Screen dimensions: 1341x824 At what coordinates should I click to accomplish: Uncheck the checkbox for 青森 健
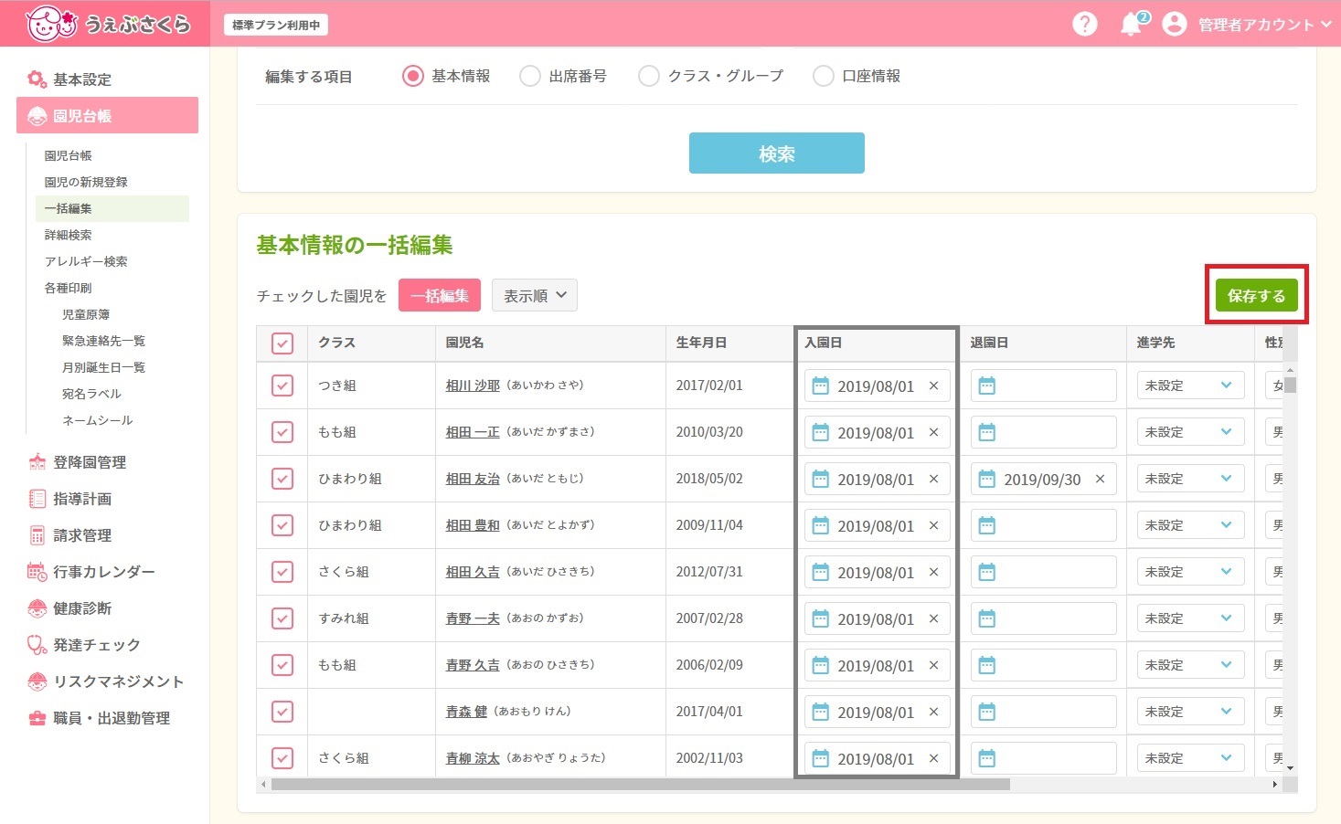(x=282, y=712)
